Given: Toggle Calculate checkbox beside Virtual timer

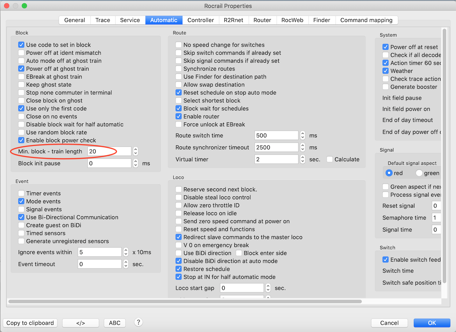Looking at the screenshot, I should click(330, 159).
